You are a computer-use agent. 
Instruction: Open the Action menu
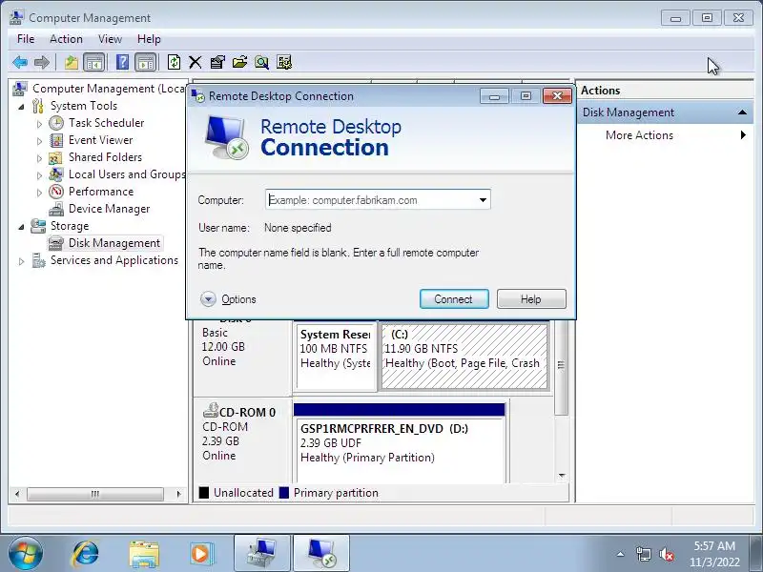pyautogui.click(x=66, y=39)
